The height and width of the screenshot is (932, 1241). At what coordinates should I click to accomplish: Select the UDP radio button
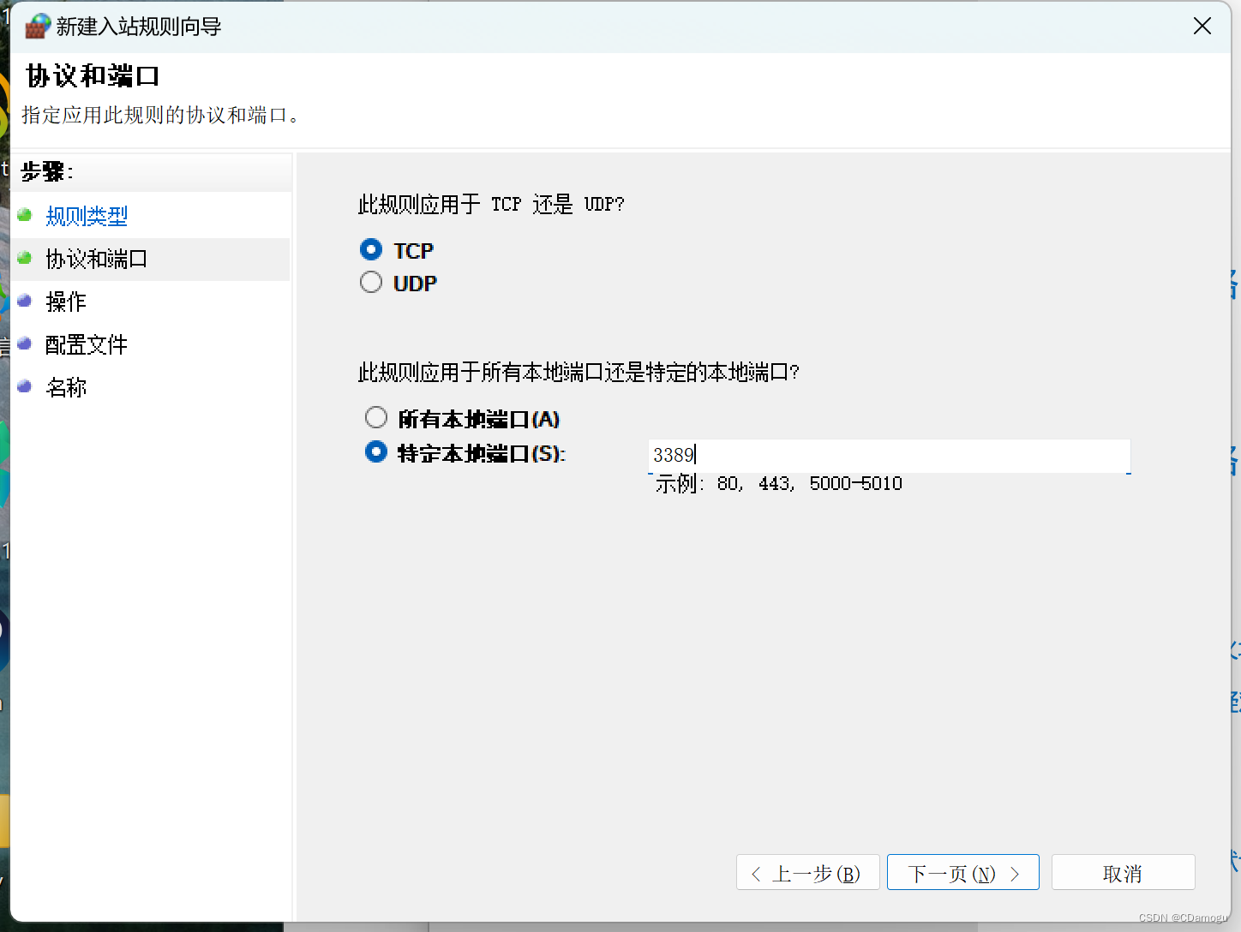click(x=370, y=281)
